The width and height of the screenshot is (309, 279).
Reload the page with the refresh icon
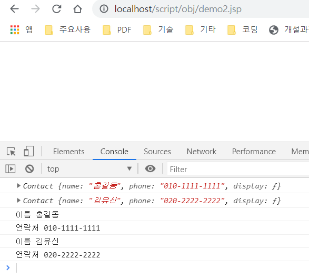click(56, 9)
